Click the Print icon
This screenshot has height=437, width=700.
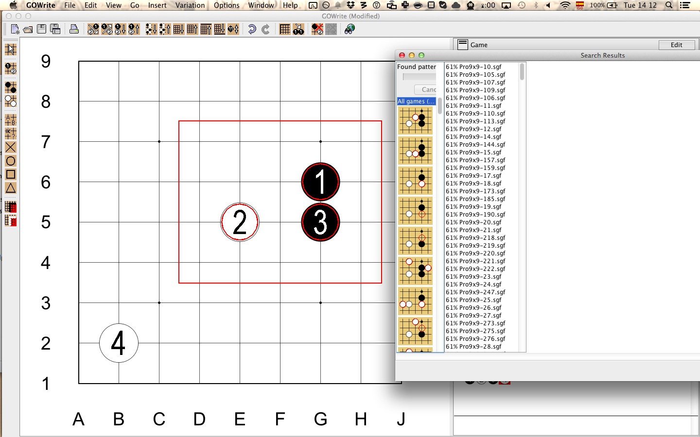74,29
